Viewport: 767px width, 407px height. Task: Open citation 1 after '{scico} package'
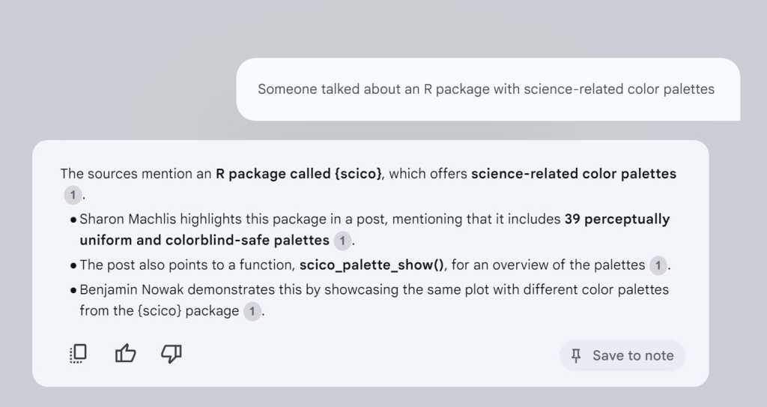[x=252, y=311]
